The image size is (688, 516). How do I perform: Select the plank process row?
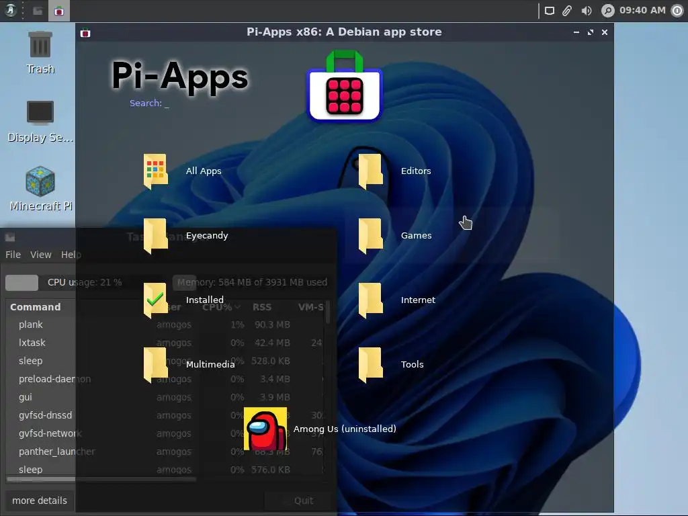(166, 325)
